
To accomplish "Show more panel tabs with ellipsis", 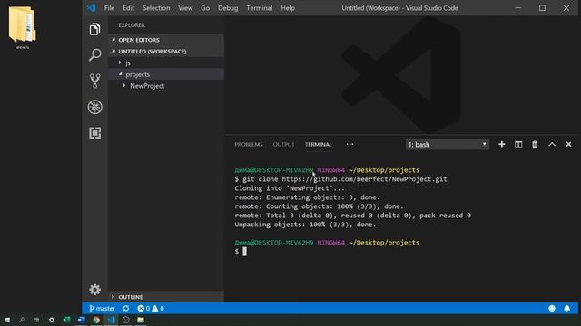I will (x=350, y=145).
